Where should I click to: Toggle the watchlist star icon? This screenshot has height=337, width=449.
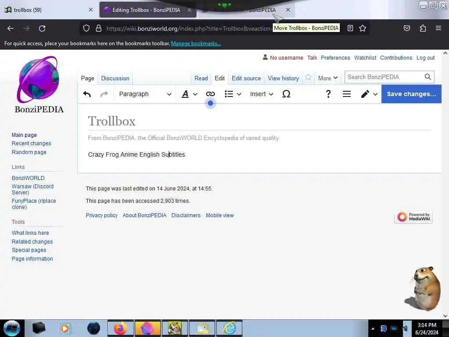[x=308, y=77]
